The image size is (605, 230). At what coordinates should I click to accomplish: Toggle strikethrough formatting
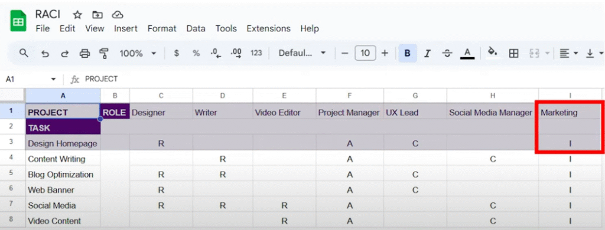click(x=447, y=54)
